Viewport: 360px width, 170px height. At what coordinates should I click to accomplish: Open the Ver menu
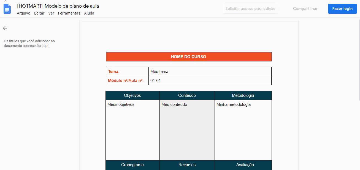(x=51, y=13)
